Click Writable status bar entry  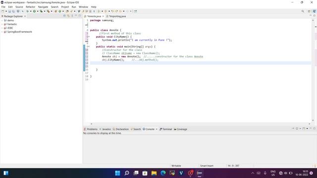(x=176, y=166)
